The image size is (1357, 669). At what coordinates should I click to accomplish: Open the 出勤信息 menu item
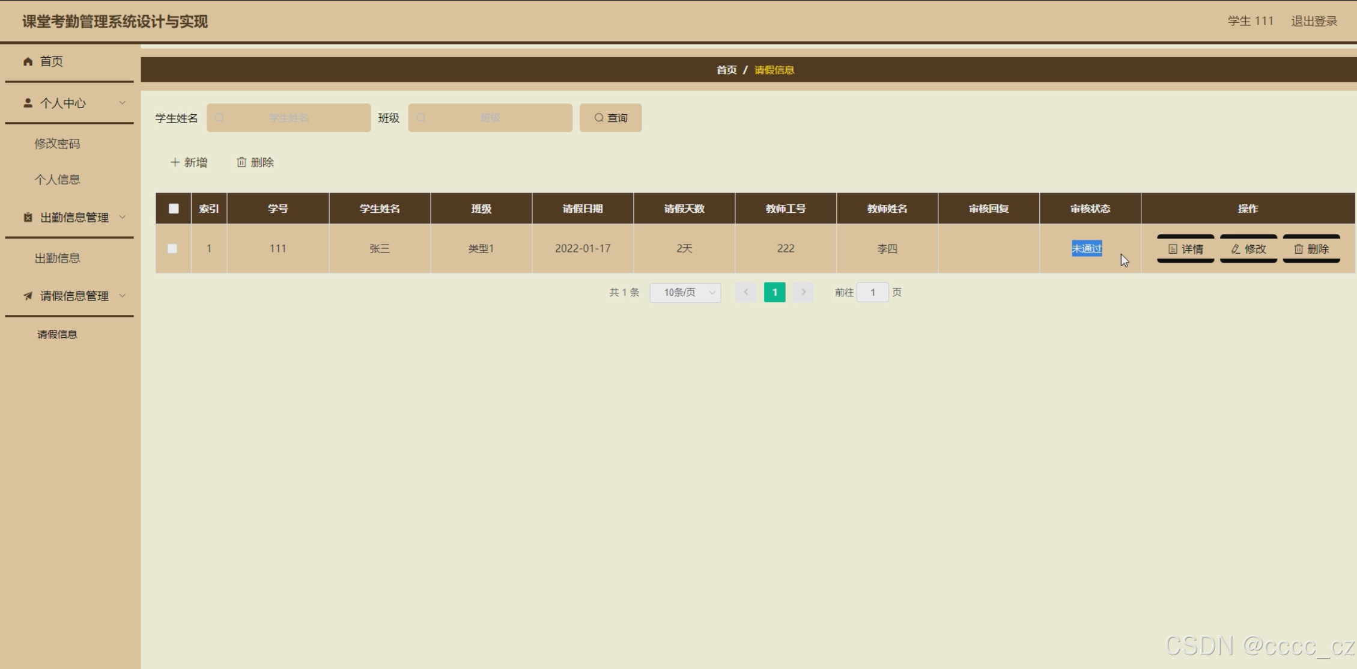(x=57, y=258)
